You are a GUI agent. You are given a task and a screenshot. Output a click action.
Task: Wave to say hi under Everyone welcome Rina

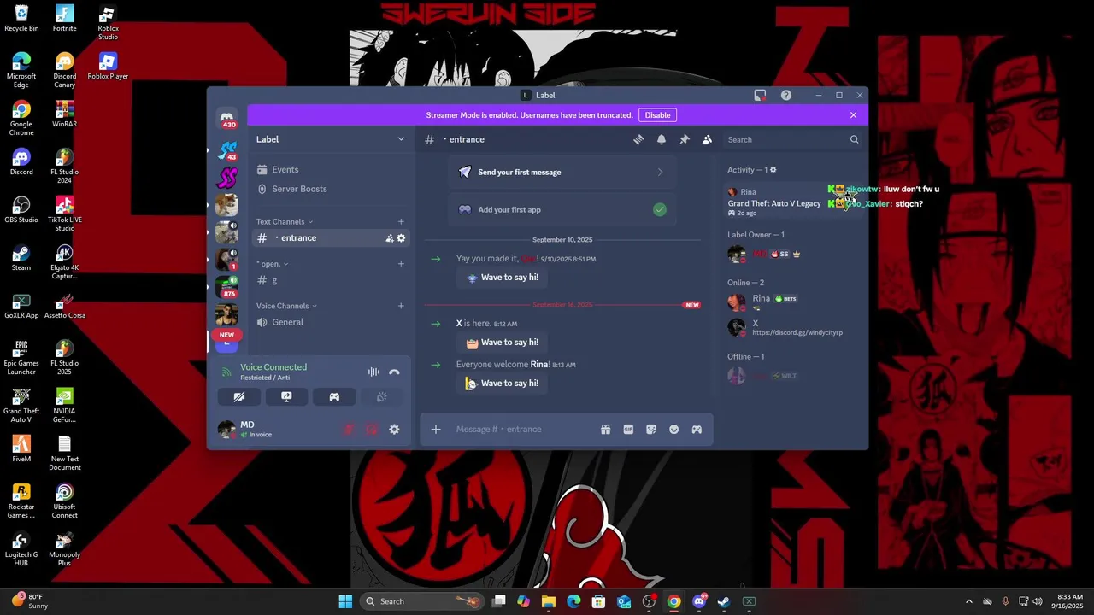pyautogui.click(x=502, y=384)
